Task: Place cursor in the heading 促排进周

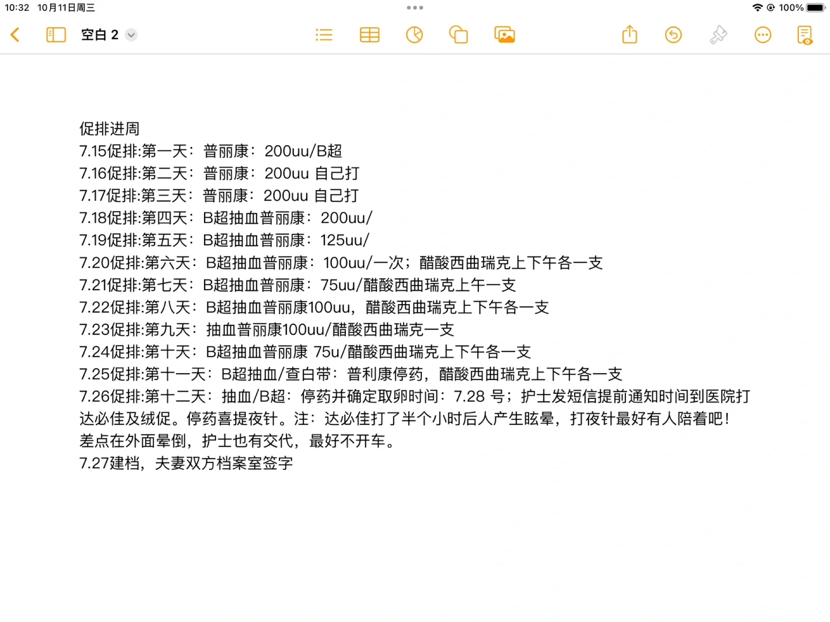Action: point(110,129)
